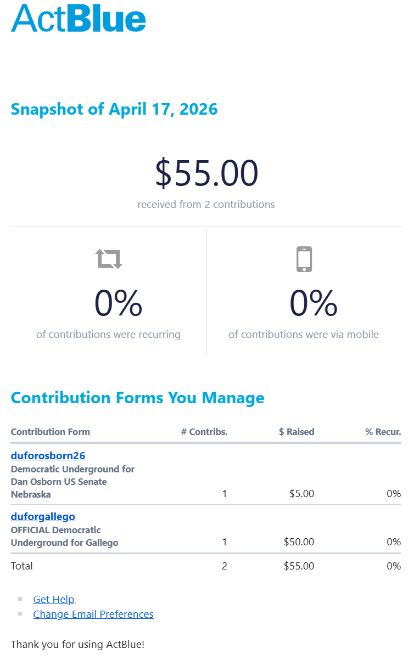408x660 pixels.
Task: Click the $50.00 raised amount for Gallego
Action: tap(299, 542)
